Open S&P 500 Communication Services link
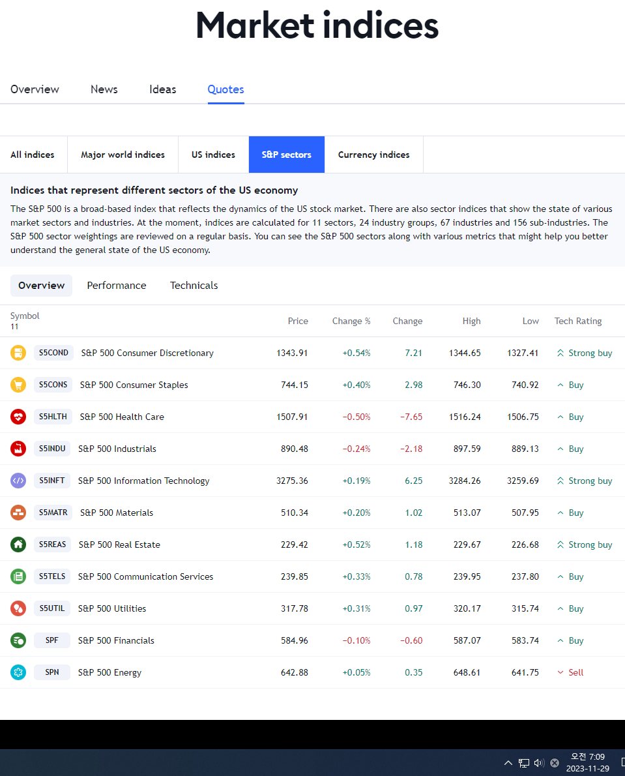The width and height of the screenshot is (625, 776). (145, 576)
